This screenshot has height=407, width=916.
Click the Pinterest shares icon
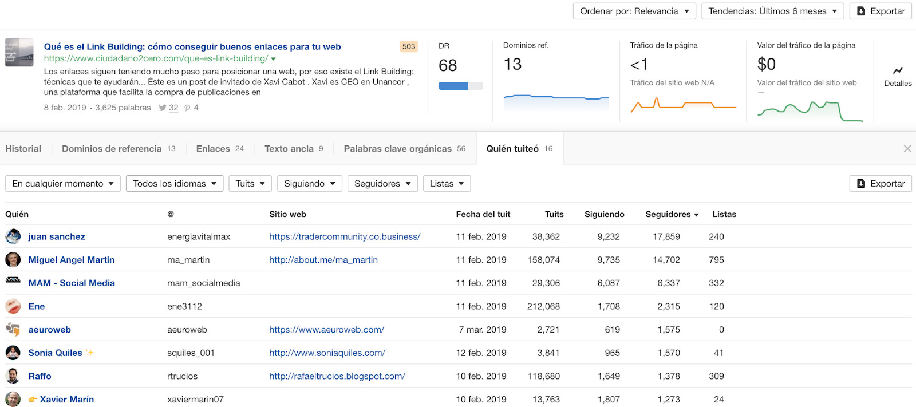click(187, 108)
